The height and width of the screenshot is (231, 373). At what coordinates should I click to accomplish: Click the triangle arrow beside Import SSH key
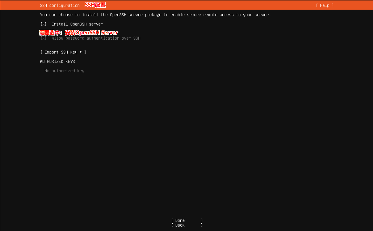pyautogui.click(x=81, y=52)
